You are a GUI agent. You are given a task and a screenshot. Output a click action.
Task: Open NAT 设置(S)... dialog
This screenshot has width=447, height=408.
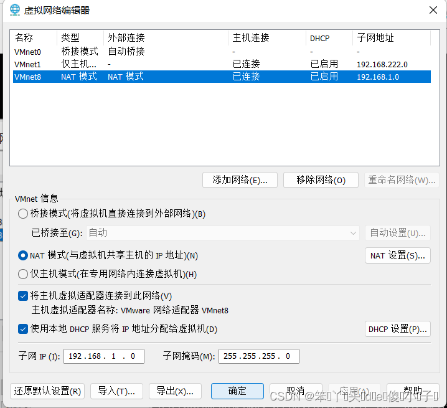tap(398, 255)
